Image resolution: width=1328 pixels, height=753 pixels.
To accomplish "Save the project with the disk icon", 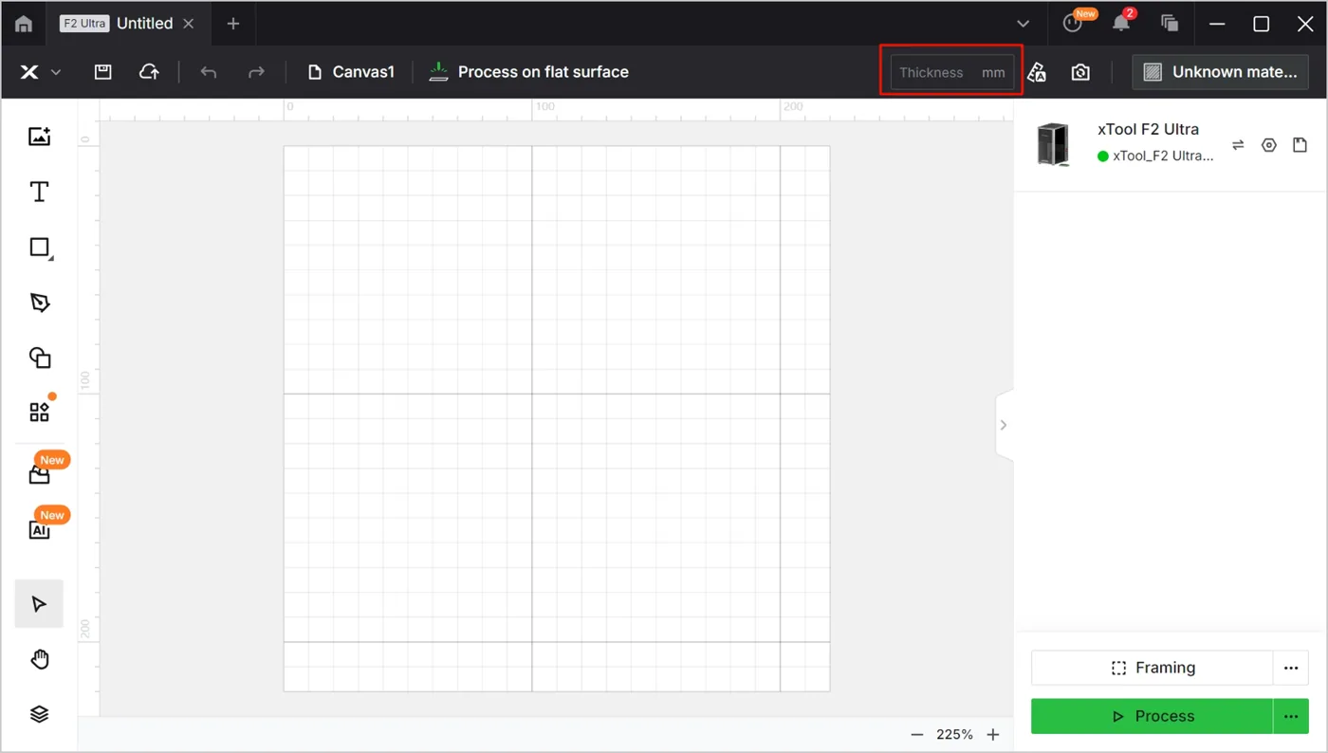I will [x=102, y=72].
